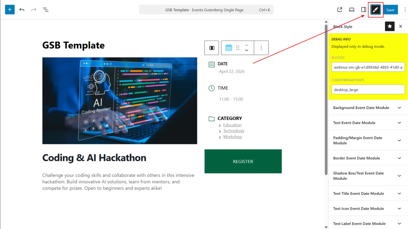Viewport: 408px width, 229px height.
Task: Toggle the star pin icon in Block Style panel
Action: pyautogui.click(x=389, y=26)
